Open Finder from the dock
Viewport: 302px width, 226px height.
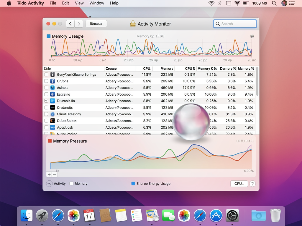coord(26,215)
